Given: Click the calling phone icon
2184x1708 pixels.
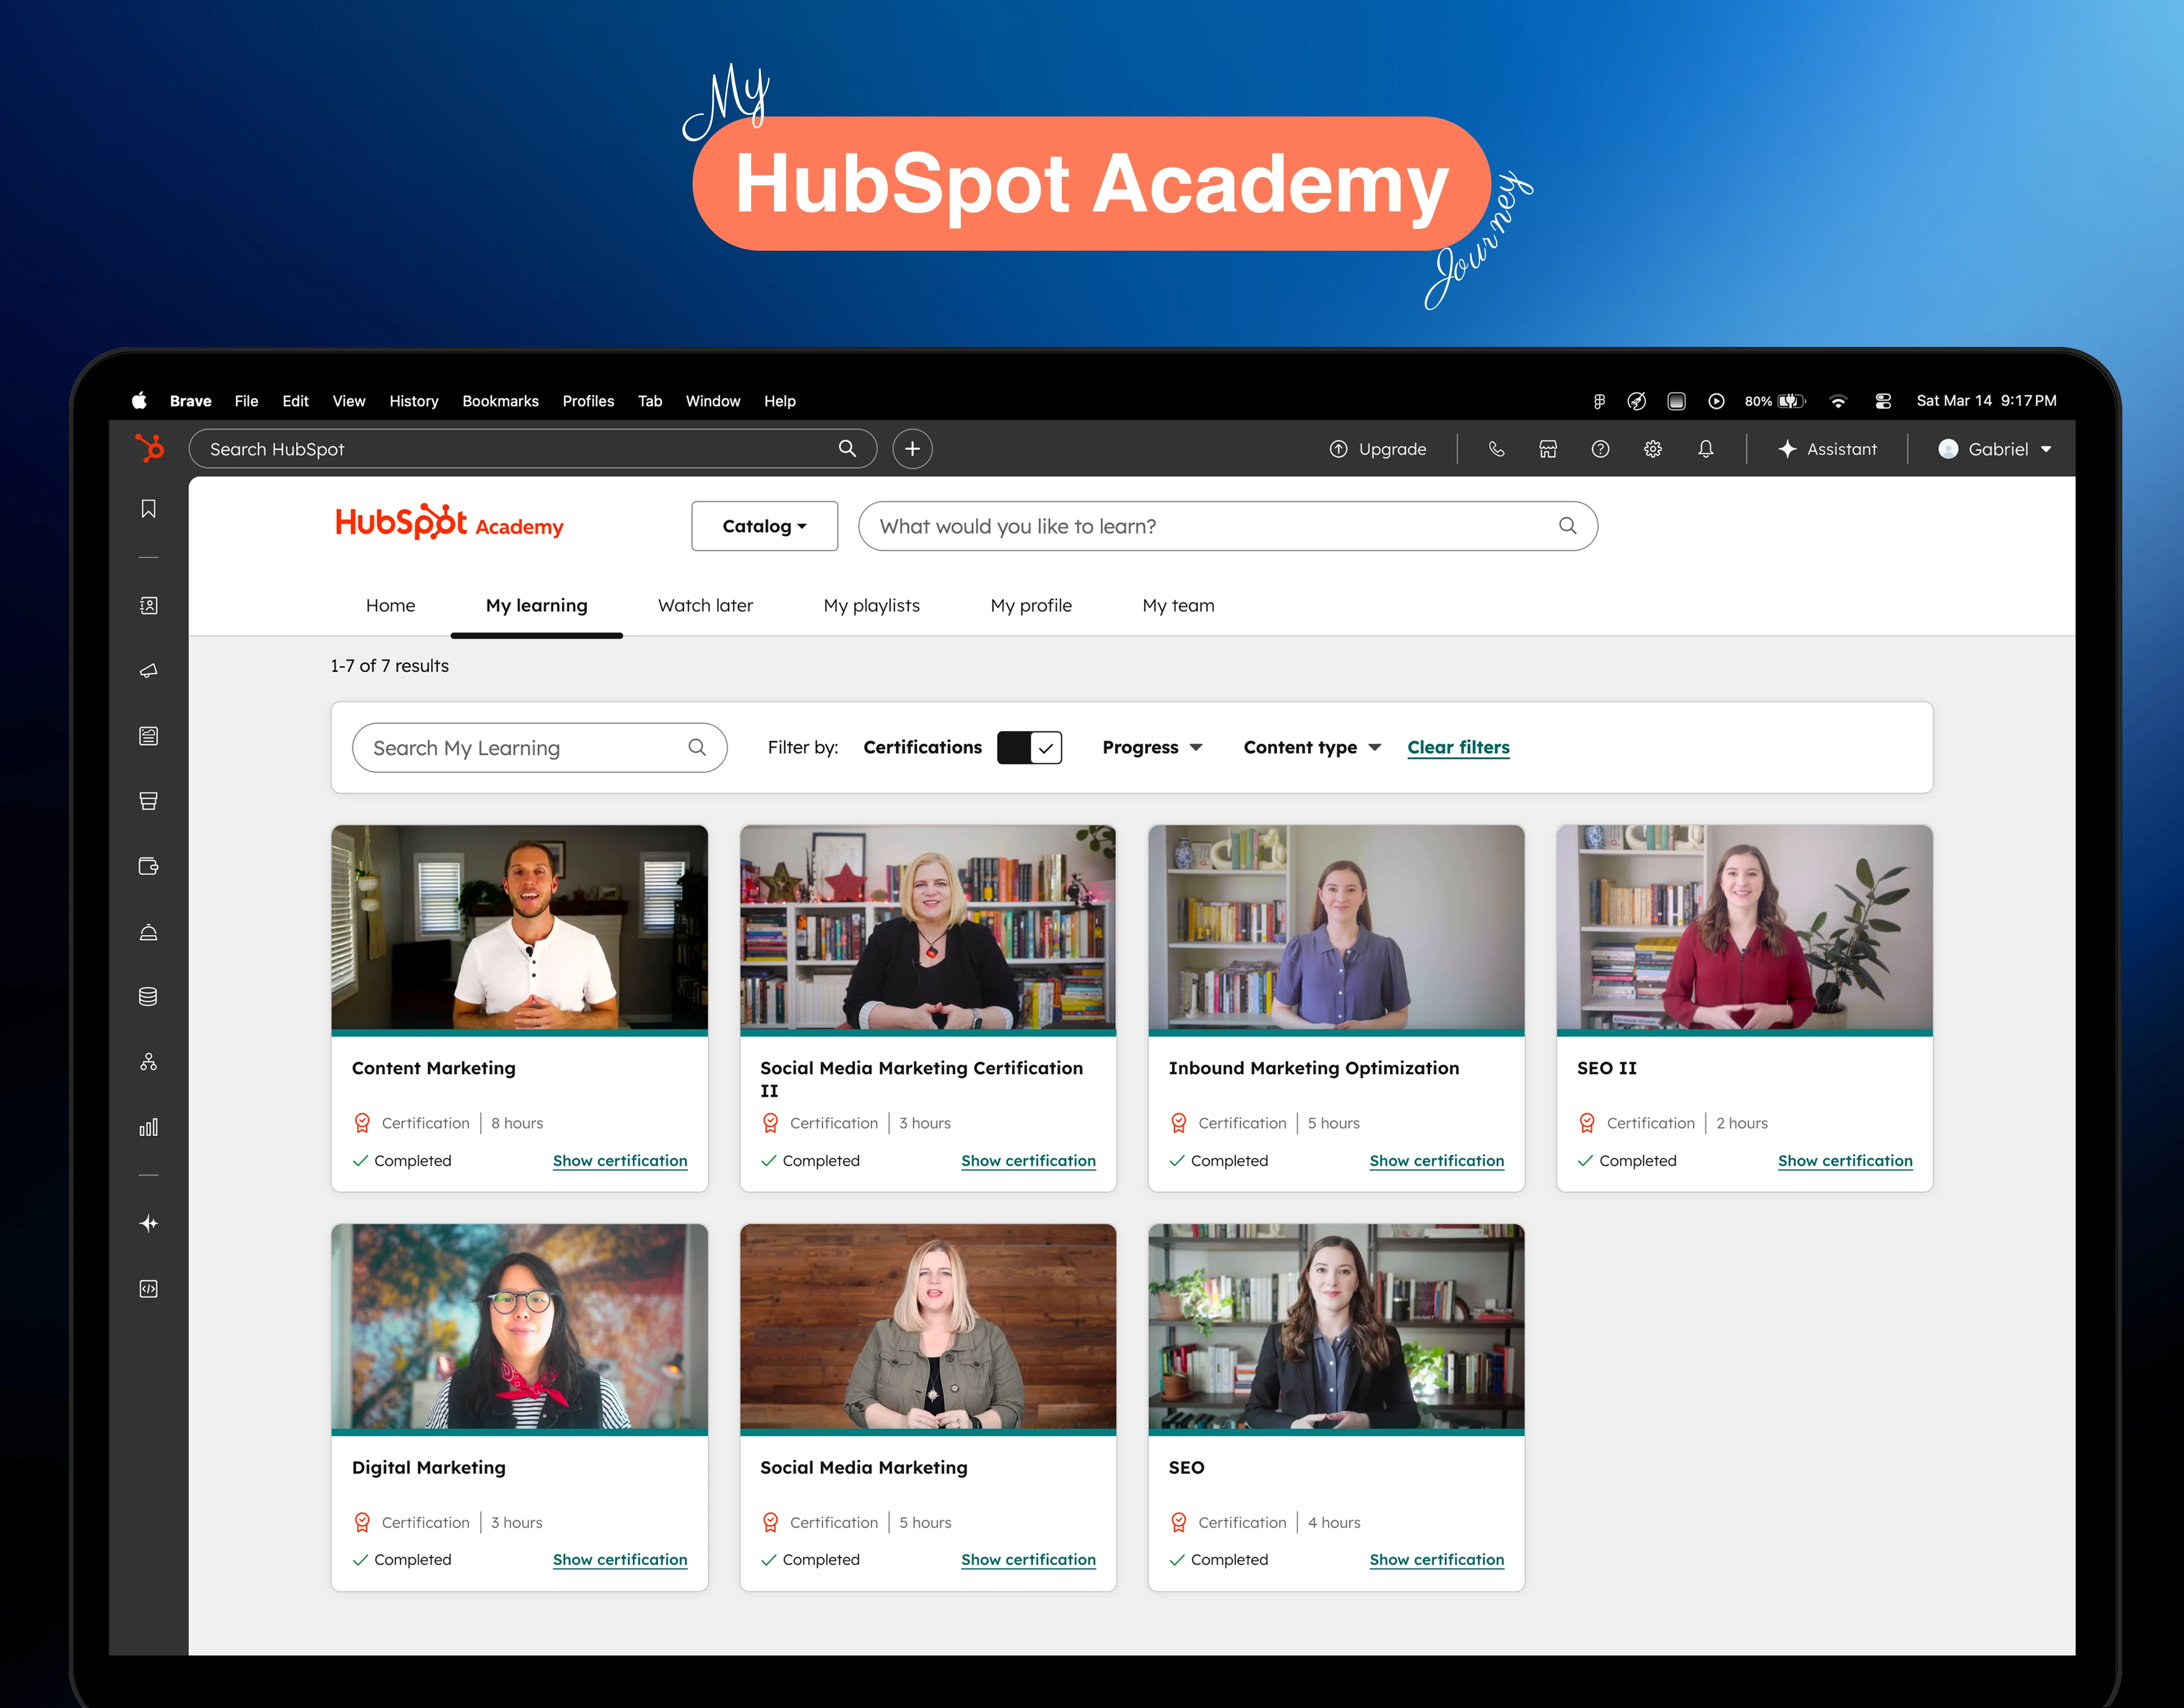Looking at the screenshot, I should pos(1496,449).
